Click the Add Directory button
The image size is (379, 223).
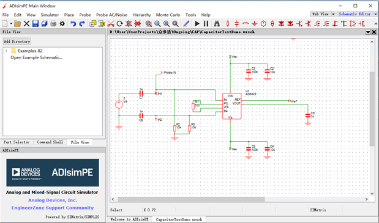17,42
